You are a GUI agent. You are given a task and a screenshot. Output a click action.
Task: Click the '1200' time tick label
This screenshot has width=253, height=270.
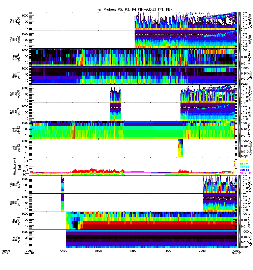tap(133, 251)
